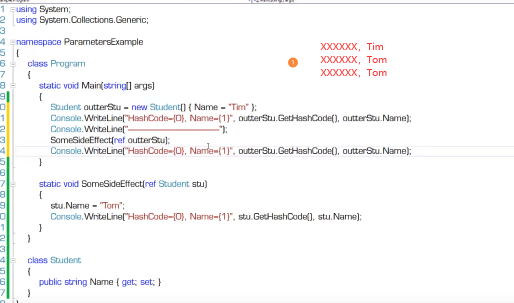Click 'Student' in class Student declaration

tap(65, 260)
